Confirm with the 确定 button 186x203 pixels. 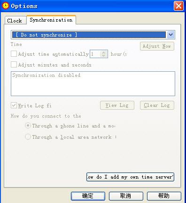pyautogui.click(x=88, y=196)
